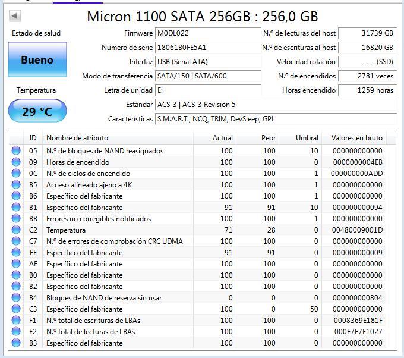Click the status orb for attribute B0
The height and width of the screenshot is (358, 404).
(x=16, y=275)
